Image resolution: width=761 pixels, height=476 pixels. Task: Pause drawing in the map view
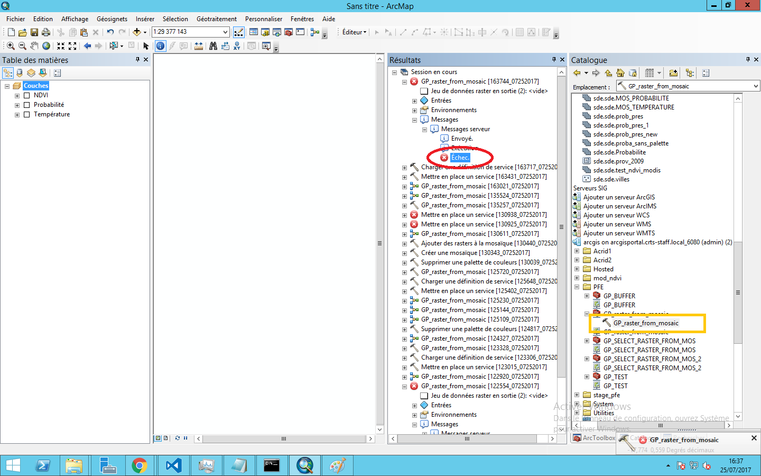[185, 438]
